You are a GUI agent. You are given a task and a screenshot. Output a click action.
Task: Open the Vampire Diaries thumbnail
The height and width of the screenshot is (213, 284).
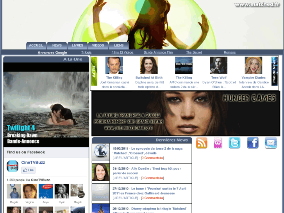tap(254, 65)
